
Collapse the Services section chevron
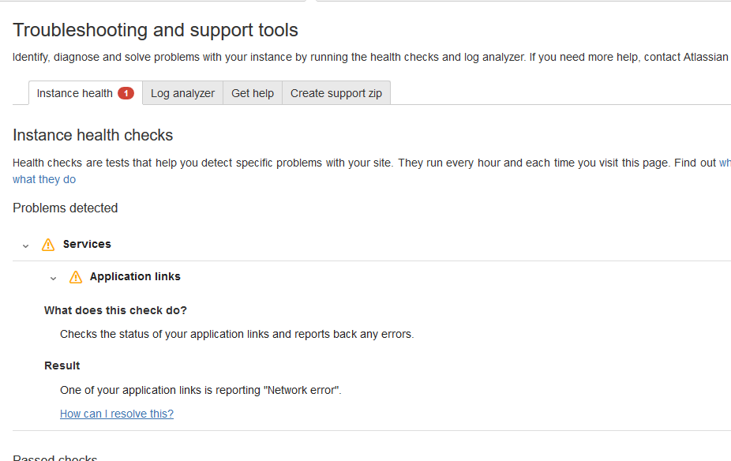pos(25,245)
